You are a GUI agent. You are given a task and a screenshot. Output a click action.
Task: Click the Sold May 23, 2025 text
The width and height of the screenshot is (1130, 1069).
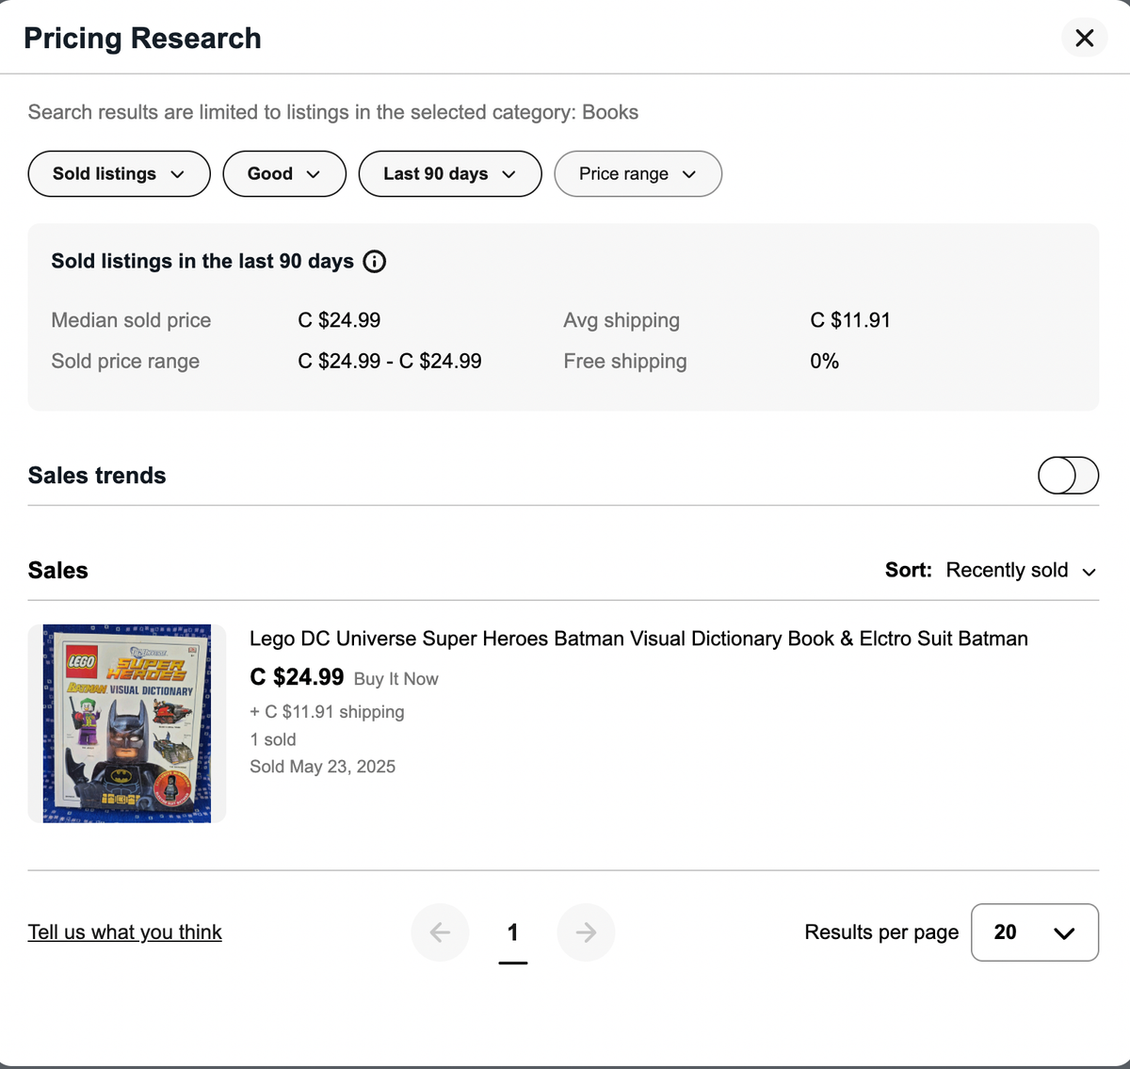pyautogui.click(x=322, y=767)
